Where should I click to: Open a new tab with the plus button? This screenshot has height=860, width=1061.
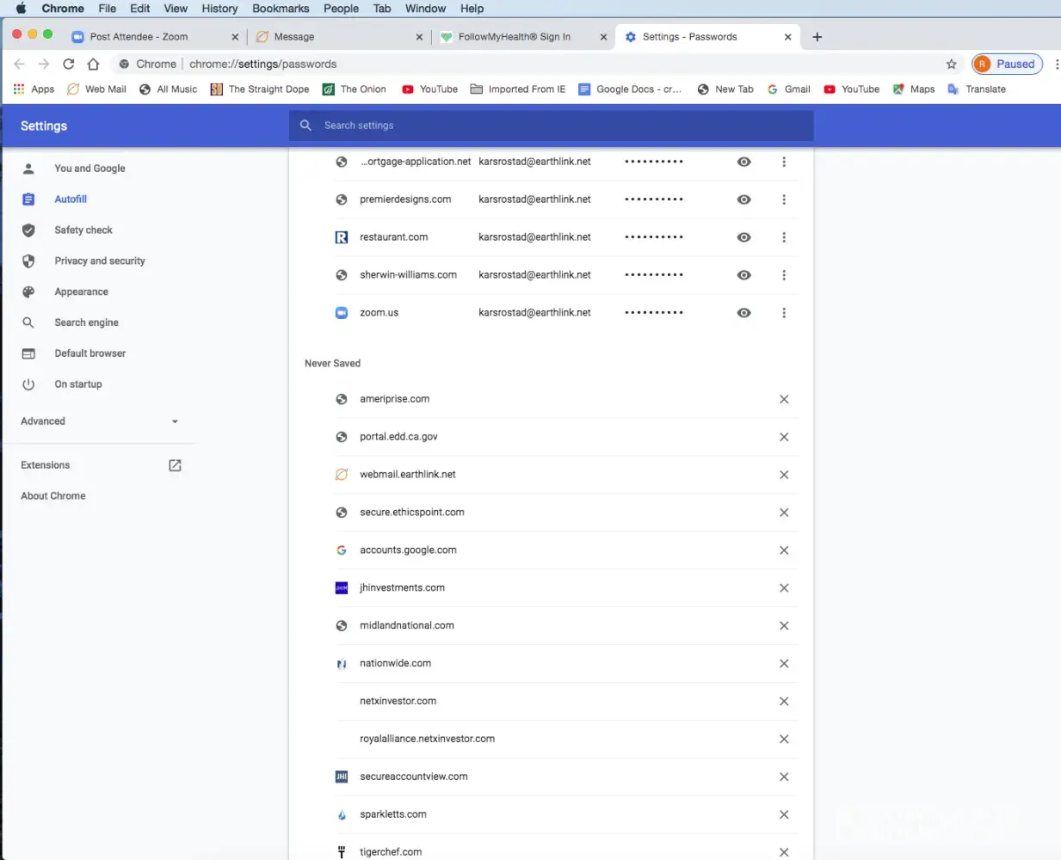point(817,37)
